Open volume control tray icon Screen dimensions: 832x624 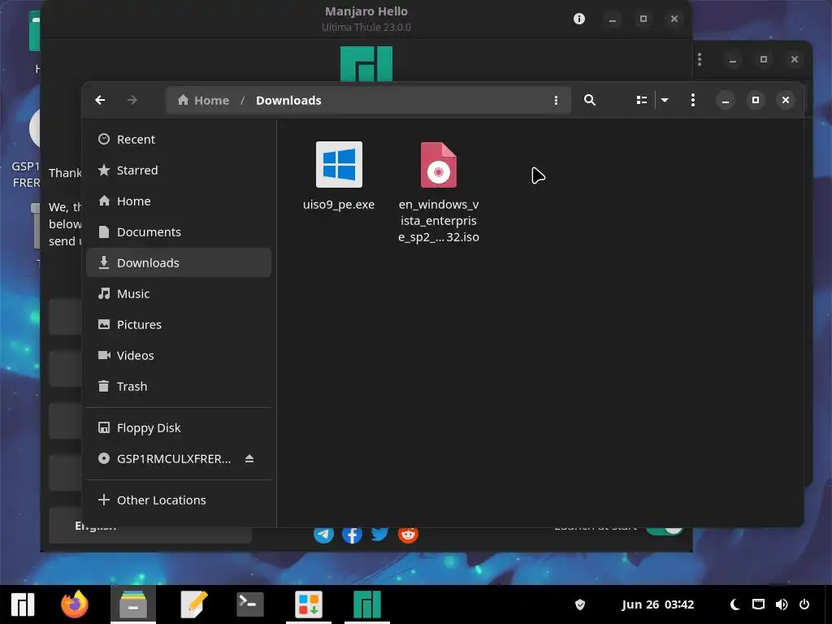pos(782,604)
